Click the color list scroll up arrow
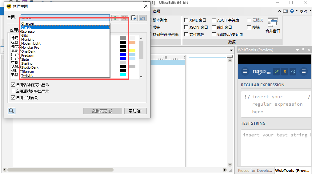Viewport: 312px width, 174px height. (x=141, y=38)
